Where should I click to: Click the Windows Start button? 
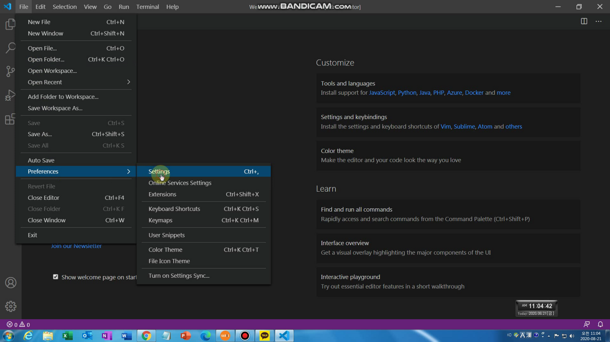coord(9,336)
